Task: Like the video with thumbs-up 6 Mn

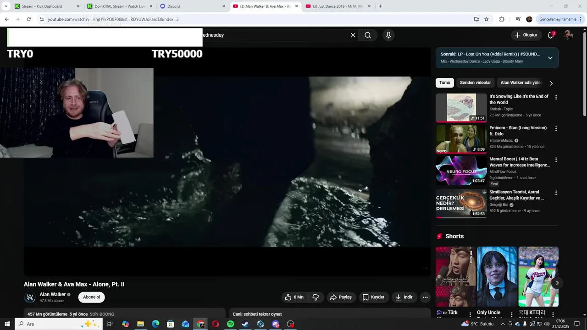Action: point(294,297)
